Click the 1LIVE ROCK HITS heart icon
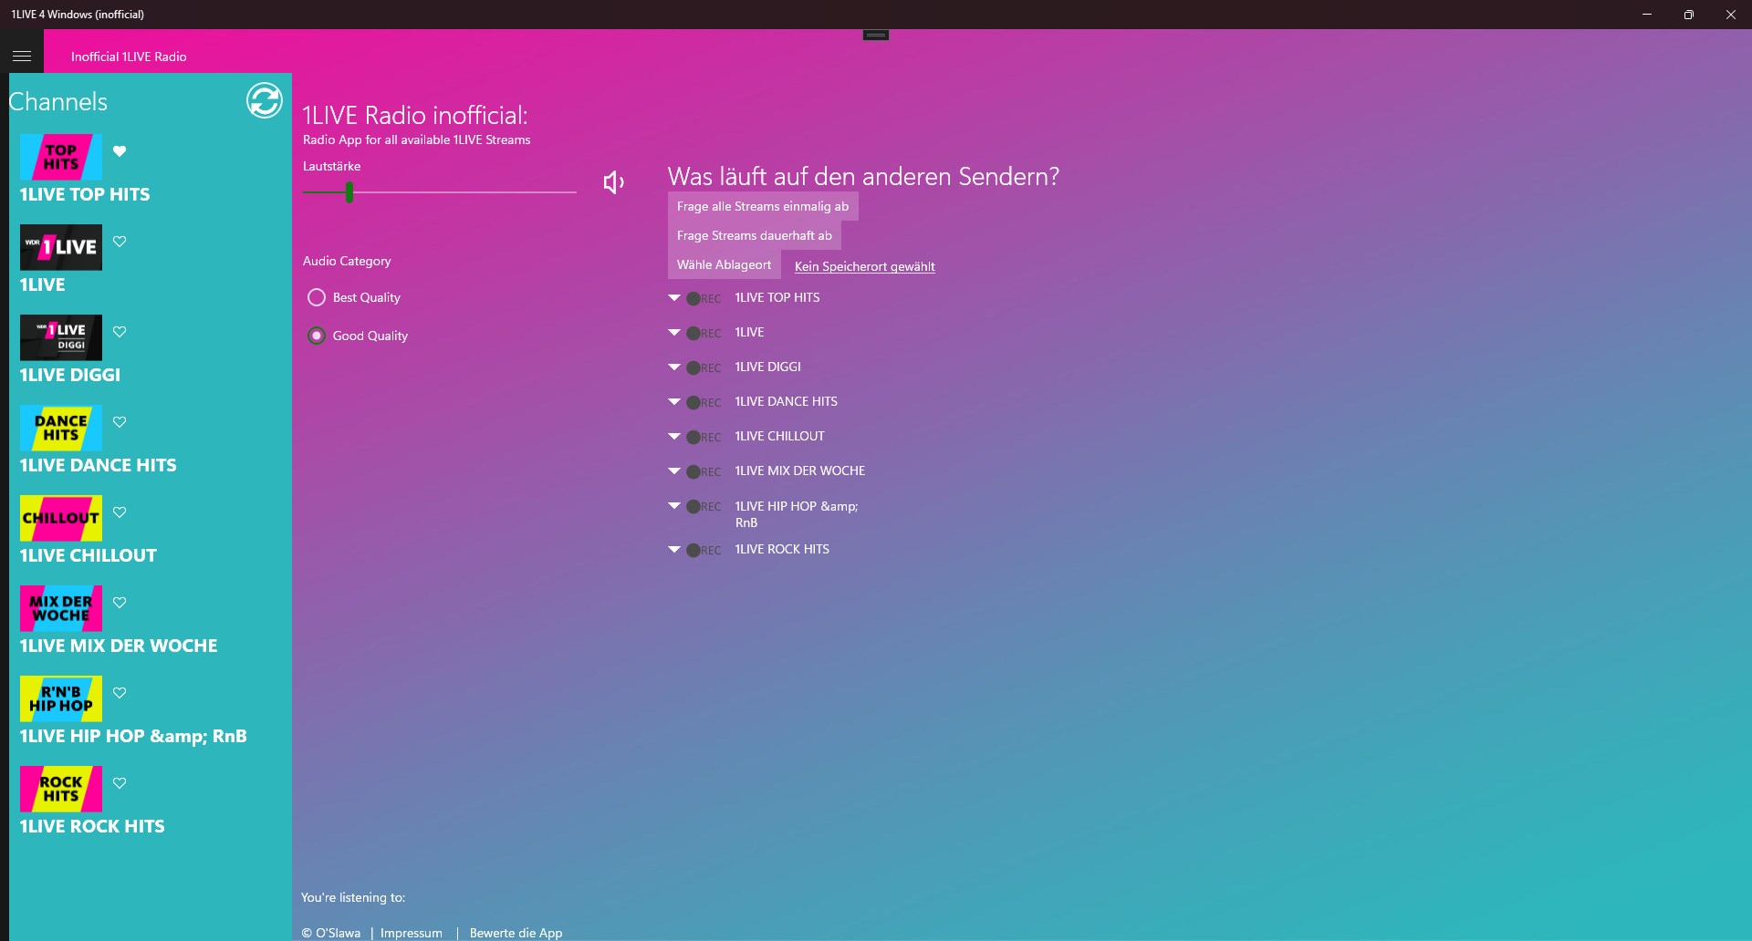 point(120,783)
